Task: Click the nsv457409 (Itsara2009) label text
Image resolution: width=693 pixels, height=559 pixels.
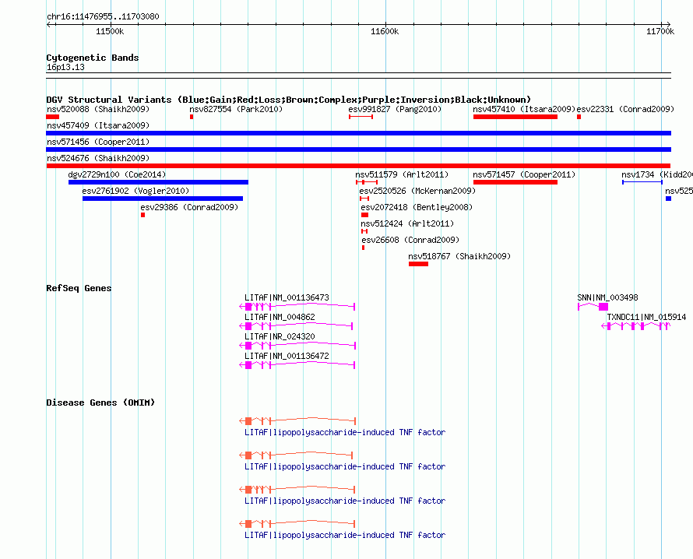Action: coord(98,125)
